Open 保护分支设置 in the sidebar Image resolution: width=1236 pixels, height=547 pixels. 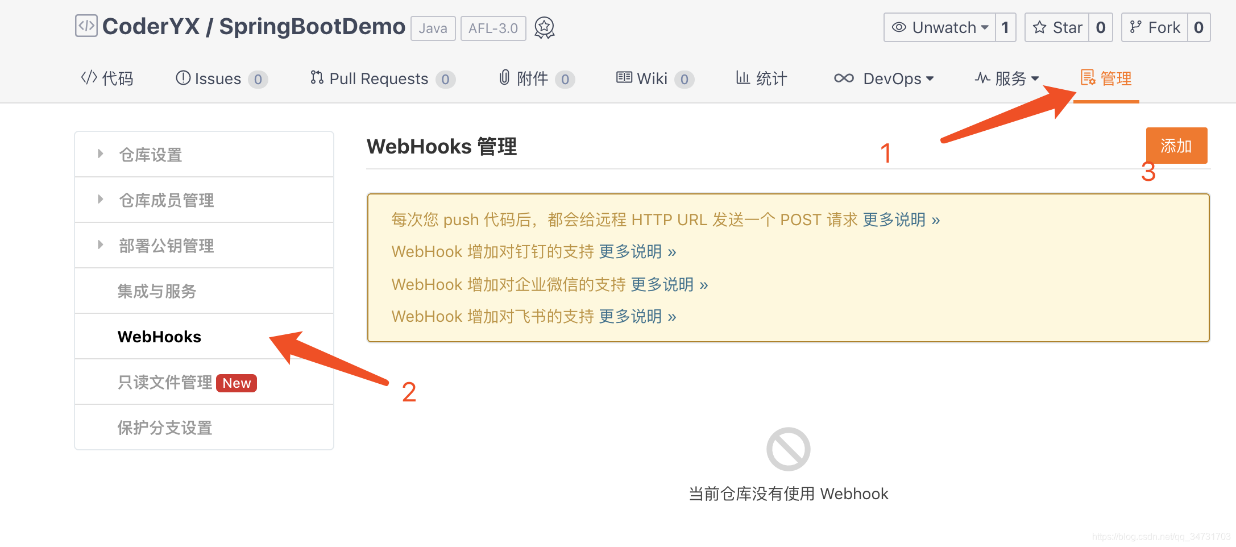tap(204, 427)
